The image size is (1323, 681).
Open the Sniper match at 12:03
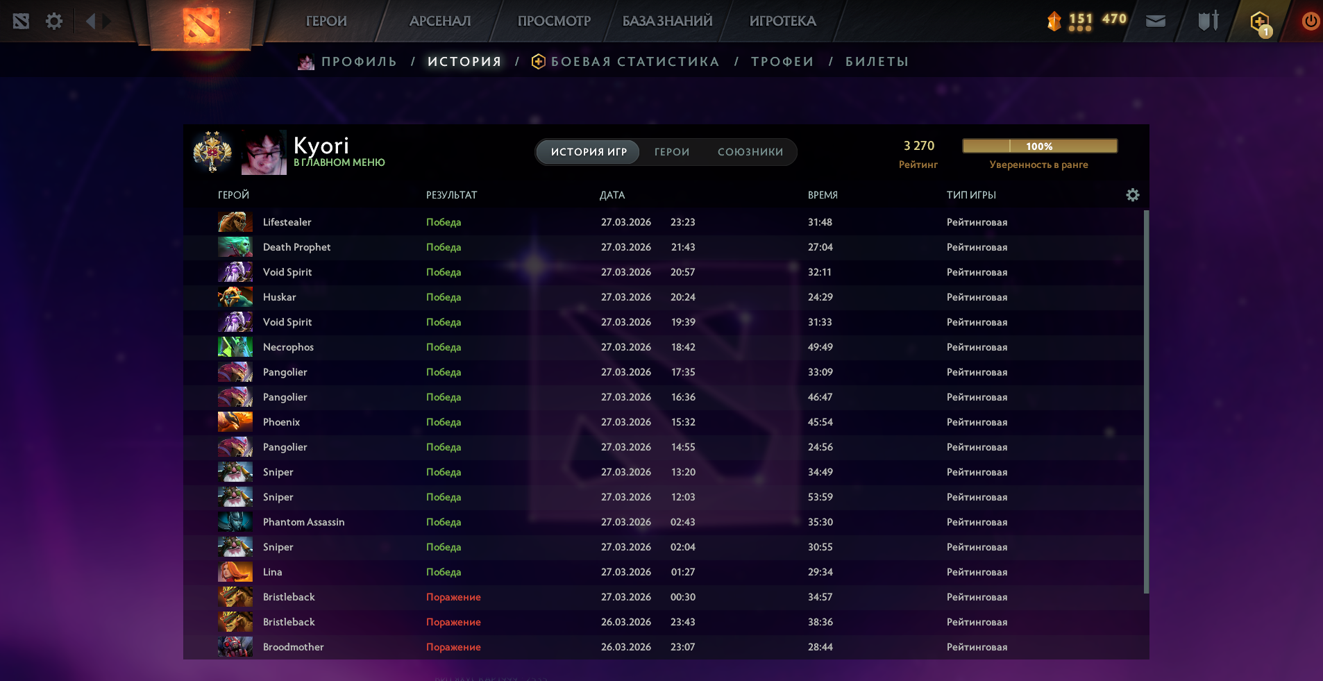[663, 497]
